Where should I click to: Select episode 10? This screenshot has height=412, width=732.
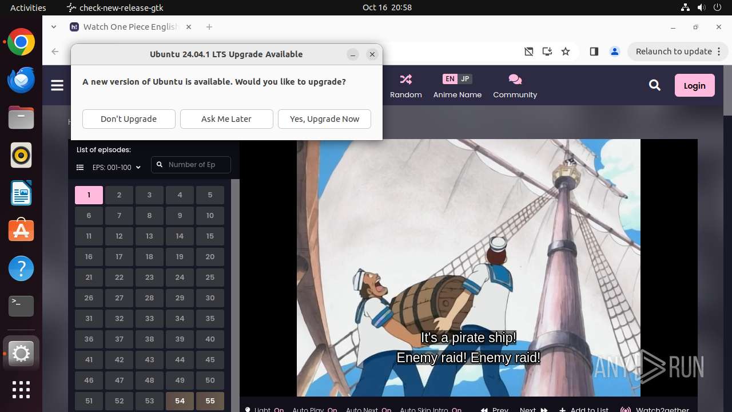210,216
